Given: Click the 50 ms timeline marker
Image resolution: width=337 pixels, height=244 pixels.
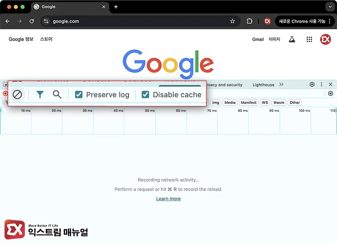Looking at the screenshot, I should tap(150, 111).
